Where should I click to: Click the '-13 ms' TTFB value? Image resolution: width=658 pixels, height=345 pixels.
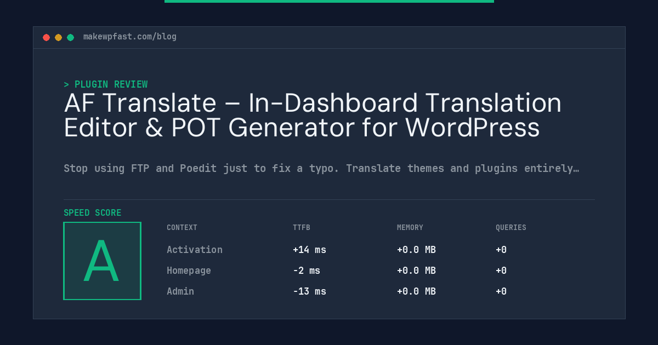(309, 291)
